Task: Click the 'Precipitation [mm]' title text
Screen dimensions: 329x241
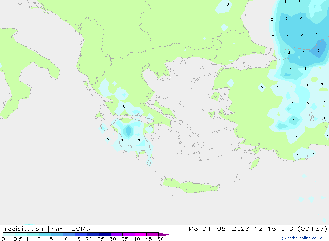Action: pos(34,229)
